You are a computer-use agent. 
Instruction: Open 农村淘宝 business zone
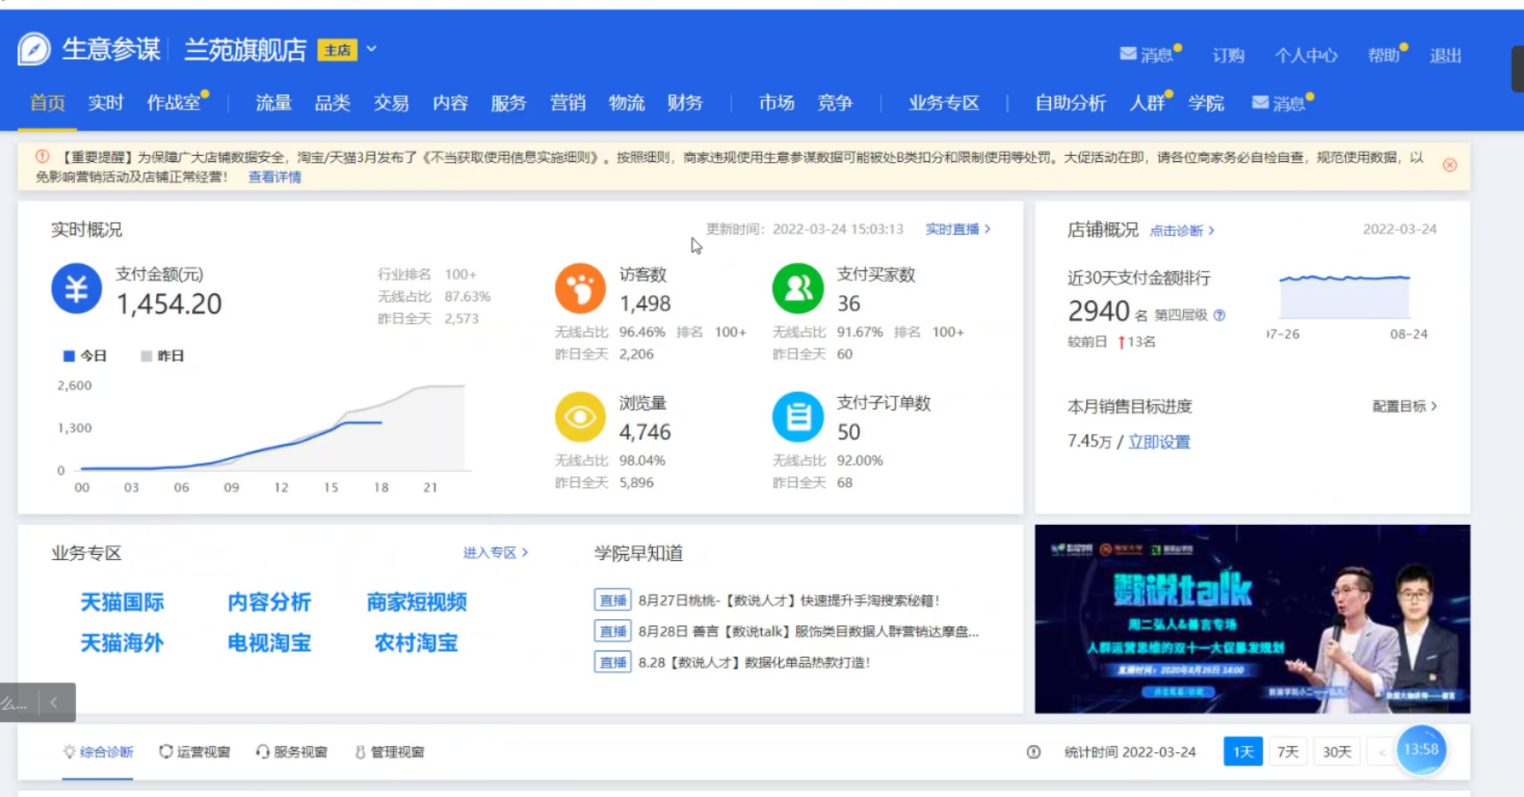click(417, 643)
